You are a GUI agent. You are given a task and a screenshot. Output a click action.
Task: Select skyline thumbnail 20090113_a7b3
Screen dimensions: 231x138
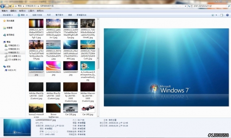(36, 45)
